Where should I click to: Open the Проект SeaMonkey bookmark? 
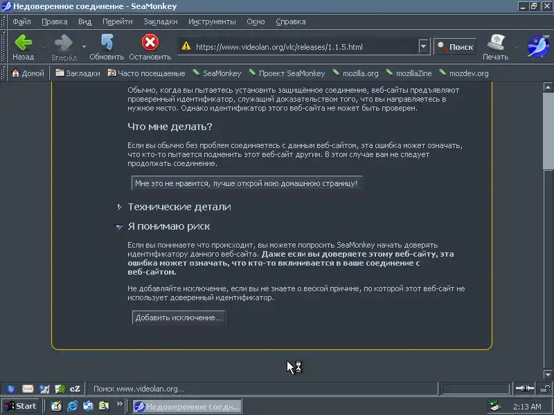point(287,73)
